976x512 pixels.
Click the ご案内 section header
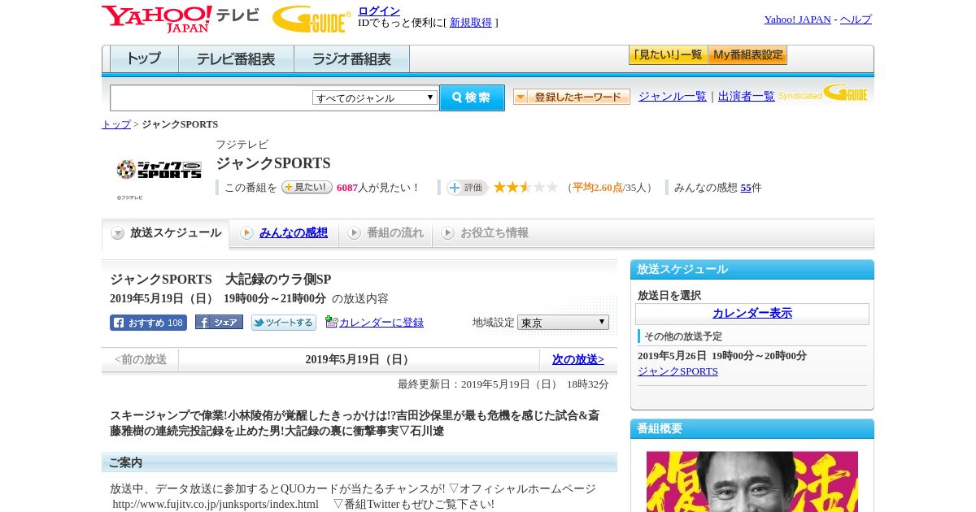[x=359, y=462]
